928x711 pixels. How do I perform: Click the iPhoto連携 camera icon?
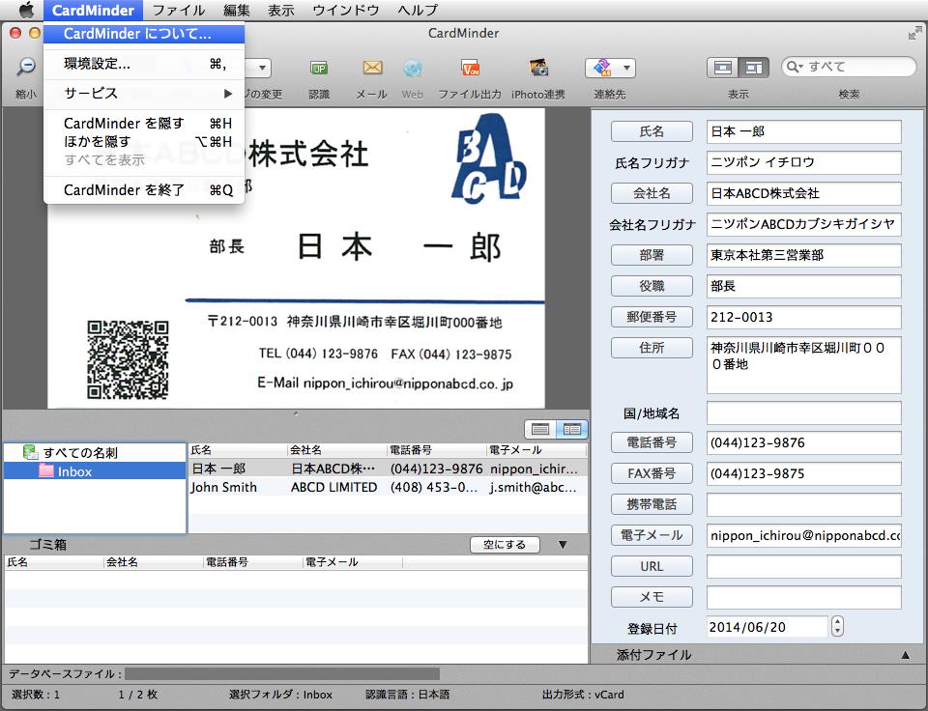coord(538,69)
